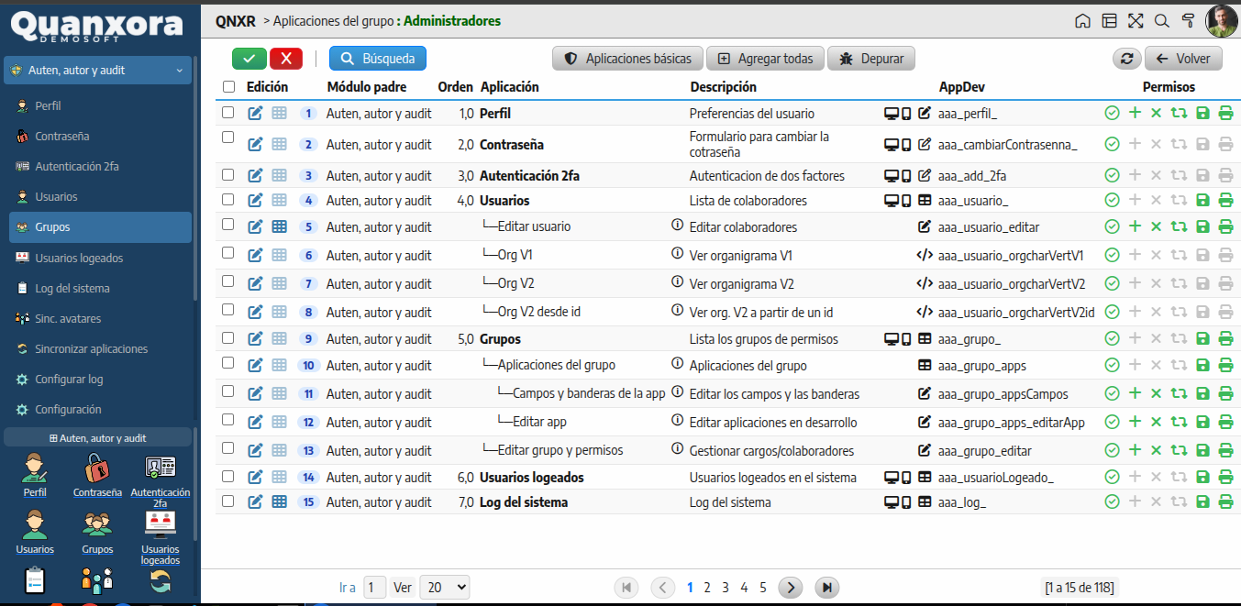Open the home icon in top bar
1241x606 pixels.
click(1082, 21)
